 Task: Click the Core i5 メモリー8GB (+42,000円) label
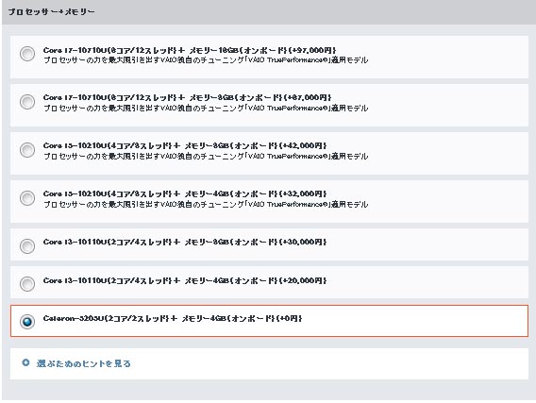[x=185, y=146]
